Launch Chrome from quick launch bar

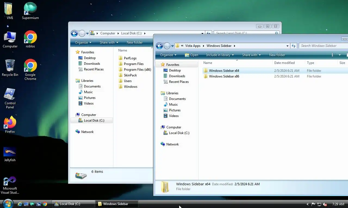pyautogui.click(x=45, y=204)
